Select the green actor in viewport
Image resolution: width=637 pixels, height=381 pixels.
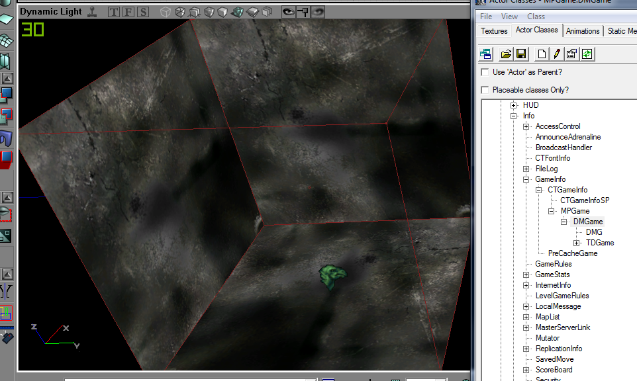[x=332, y=276]
